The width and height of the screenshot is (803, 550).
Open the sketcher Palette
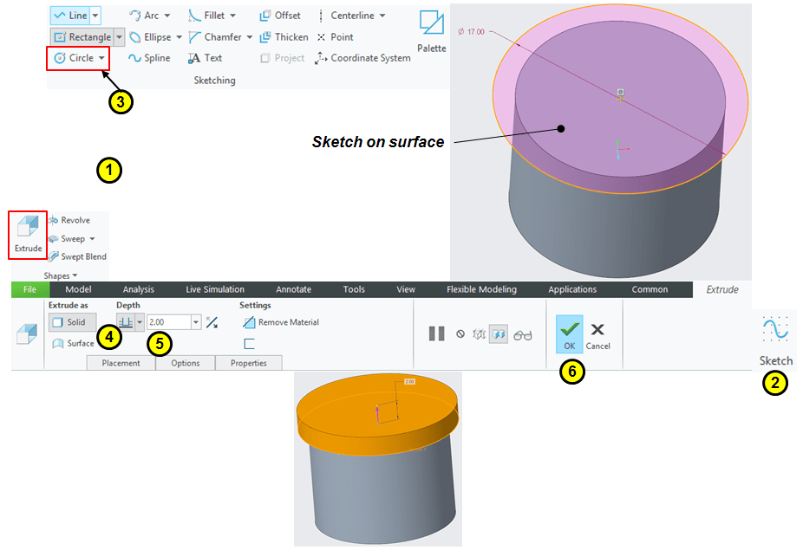coord(431,31)
